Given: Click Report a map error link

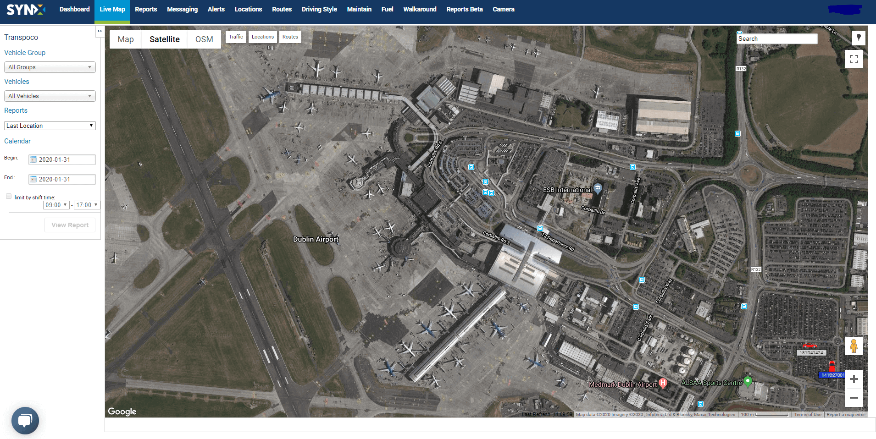Looking at the screenshot, I should 845,415.
